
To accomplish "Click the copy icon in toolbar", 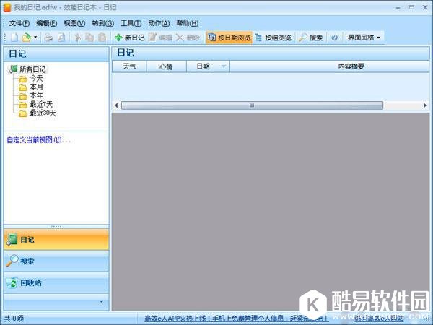I will click(89, 38).
